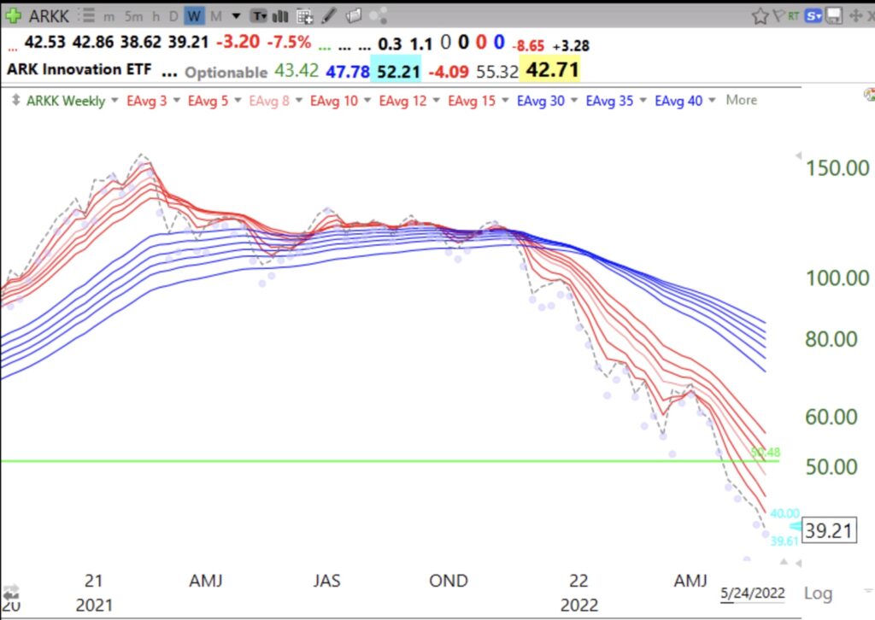Click the small left triangle near the price scale bottom
This screenshot has width=875, height=620.
point(798,564)
